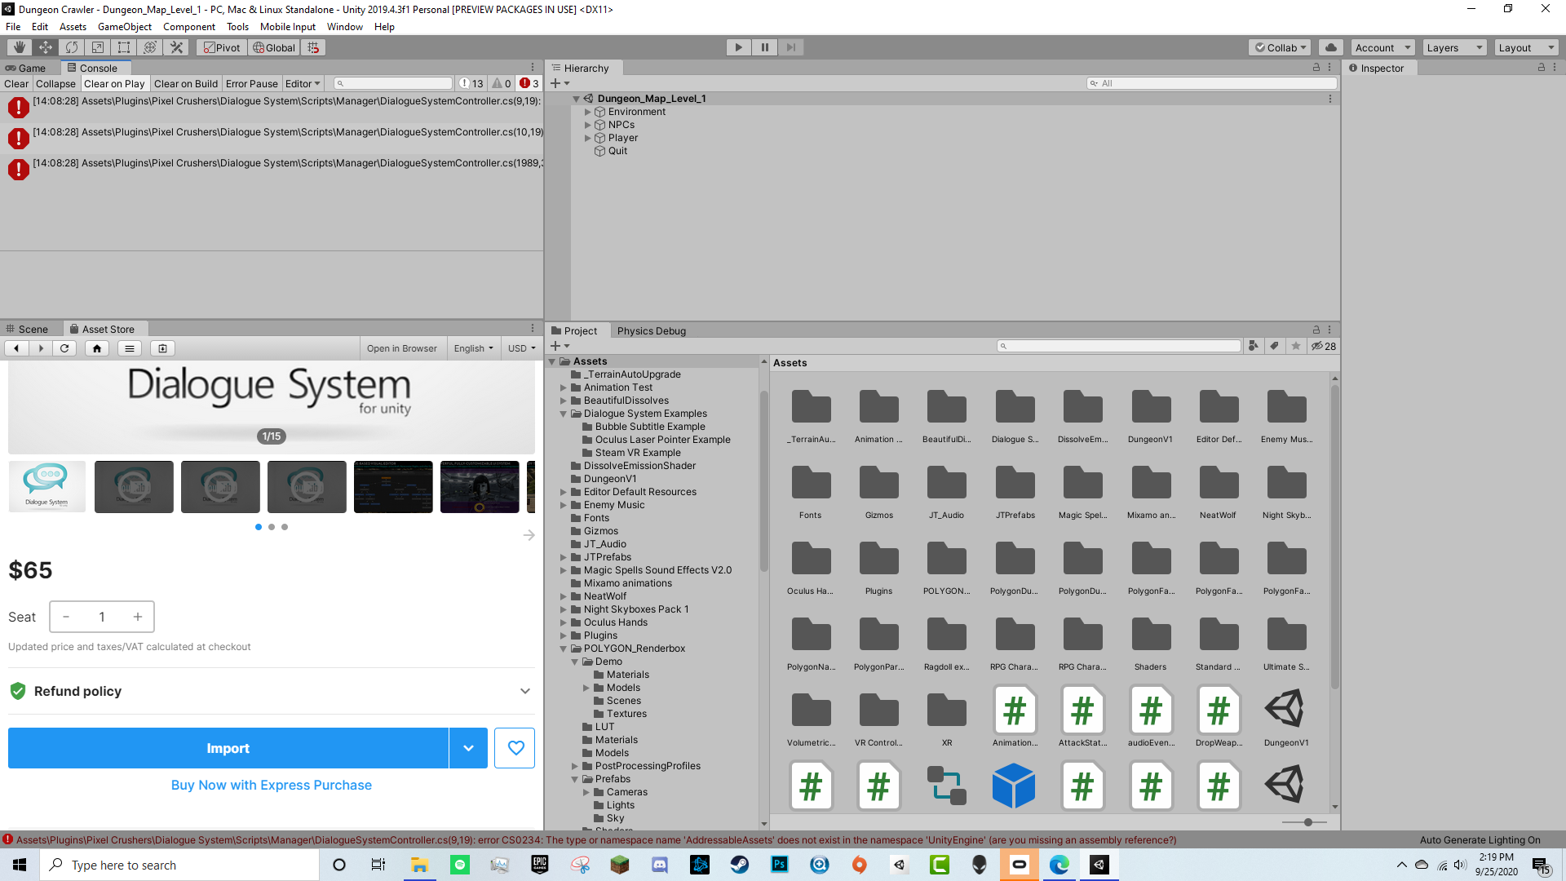1566x881 pixels.
Task: Lock the Project panel
Action: coord(1316,330)
